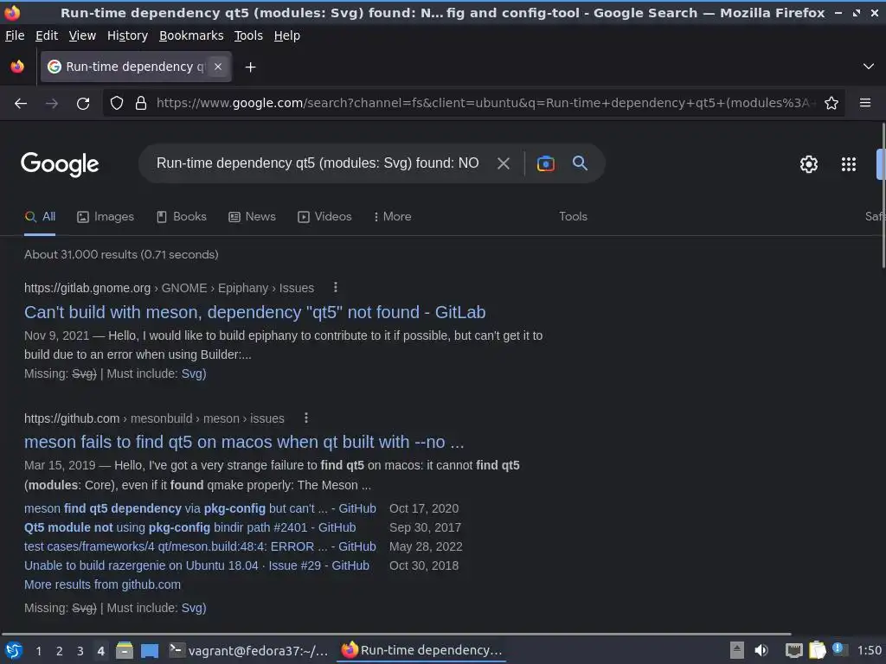The height and width of the screenshot is (664, 886).
Task: Switch to workspace 1
Action: pos(38,651)
